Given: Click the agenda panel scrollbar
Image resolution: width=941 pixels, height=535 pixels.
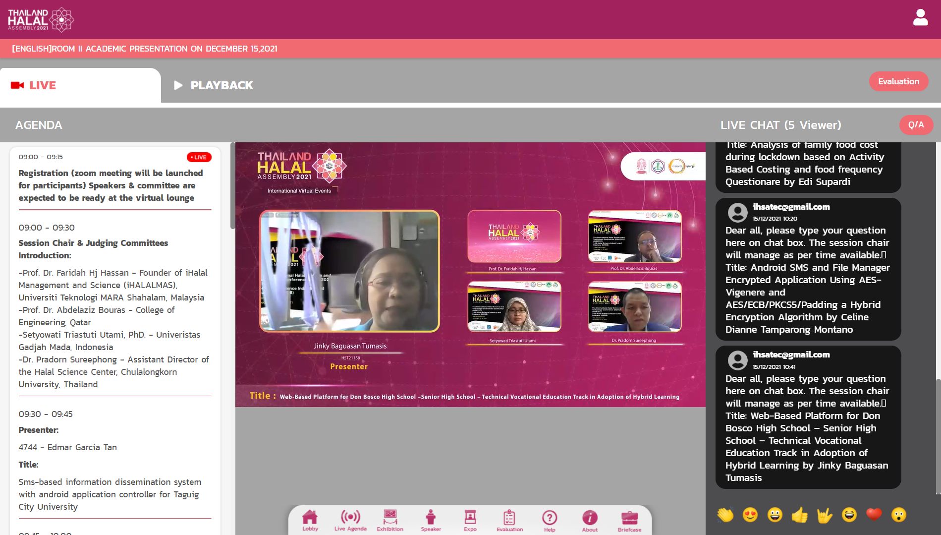Looking at the screenshot, I should 233,186.
